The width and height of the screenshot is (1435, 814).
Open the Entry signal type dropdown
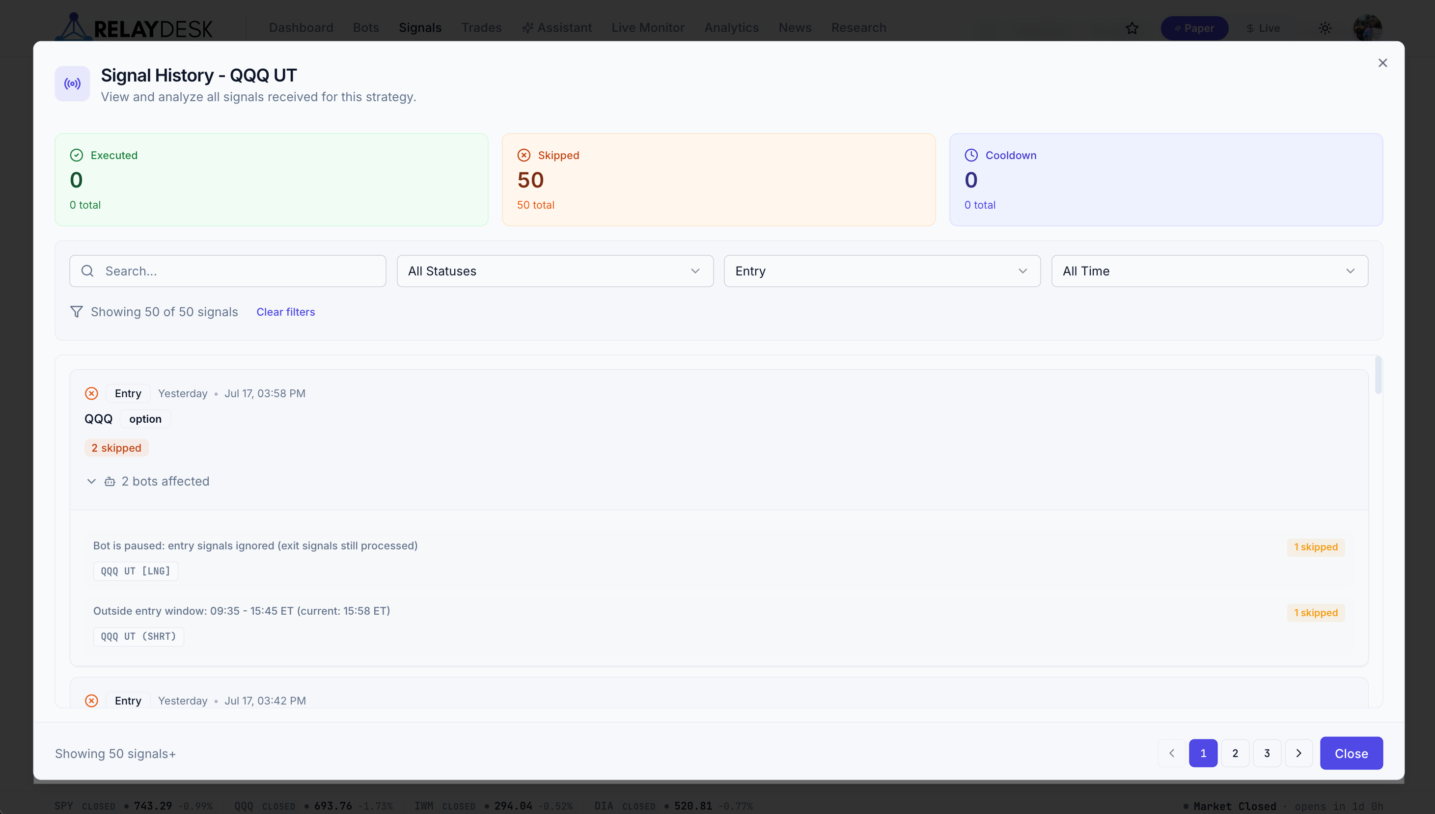pyautogui.click(x=882, y=271)
